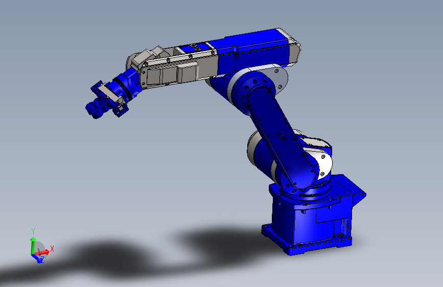This screenshot has height=287, width=443.
Task: Select the lower arm link engraved "NA"
Action: [x=283, y=137]
